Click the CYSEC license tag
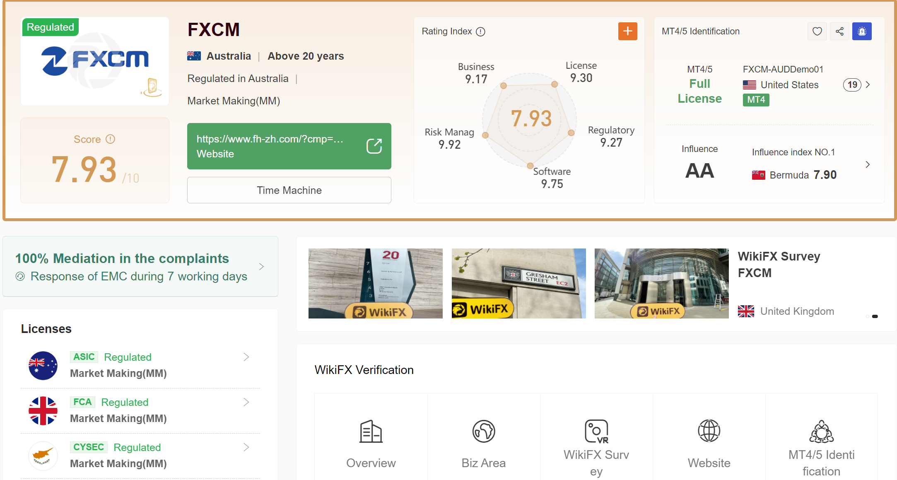897x480 pixels. (x=89, y=447)
